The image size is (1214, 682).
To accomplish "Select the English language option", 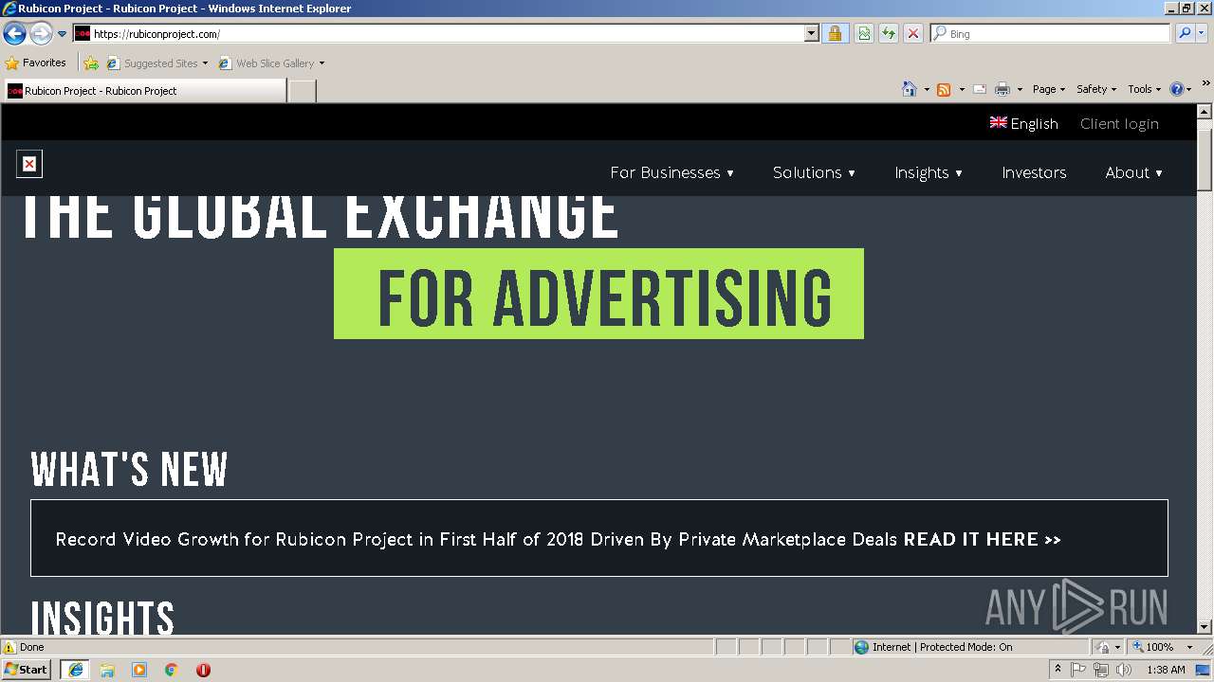I will 1023,123.
